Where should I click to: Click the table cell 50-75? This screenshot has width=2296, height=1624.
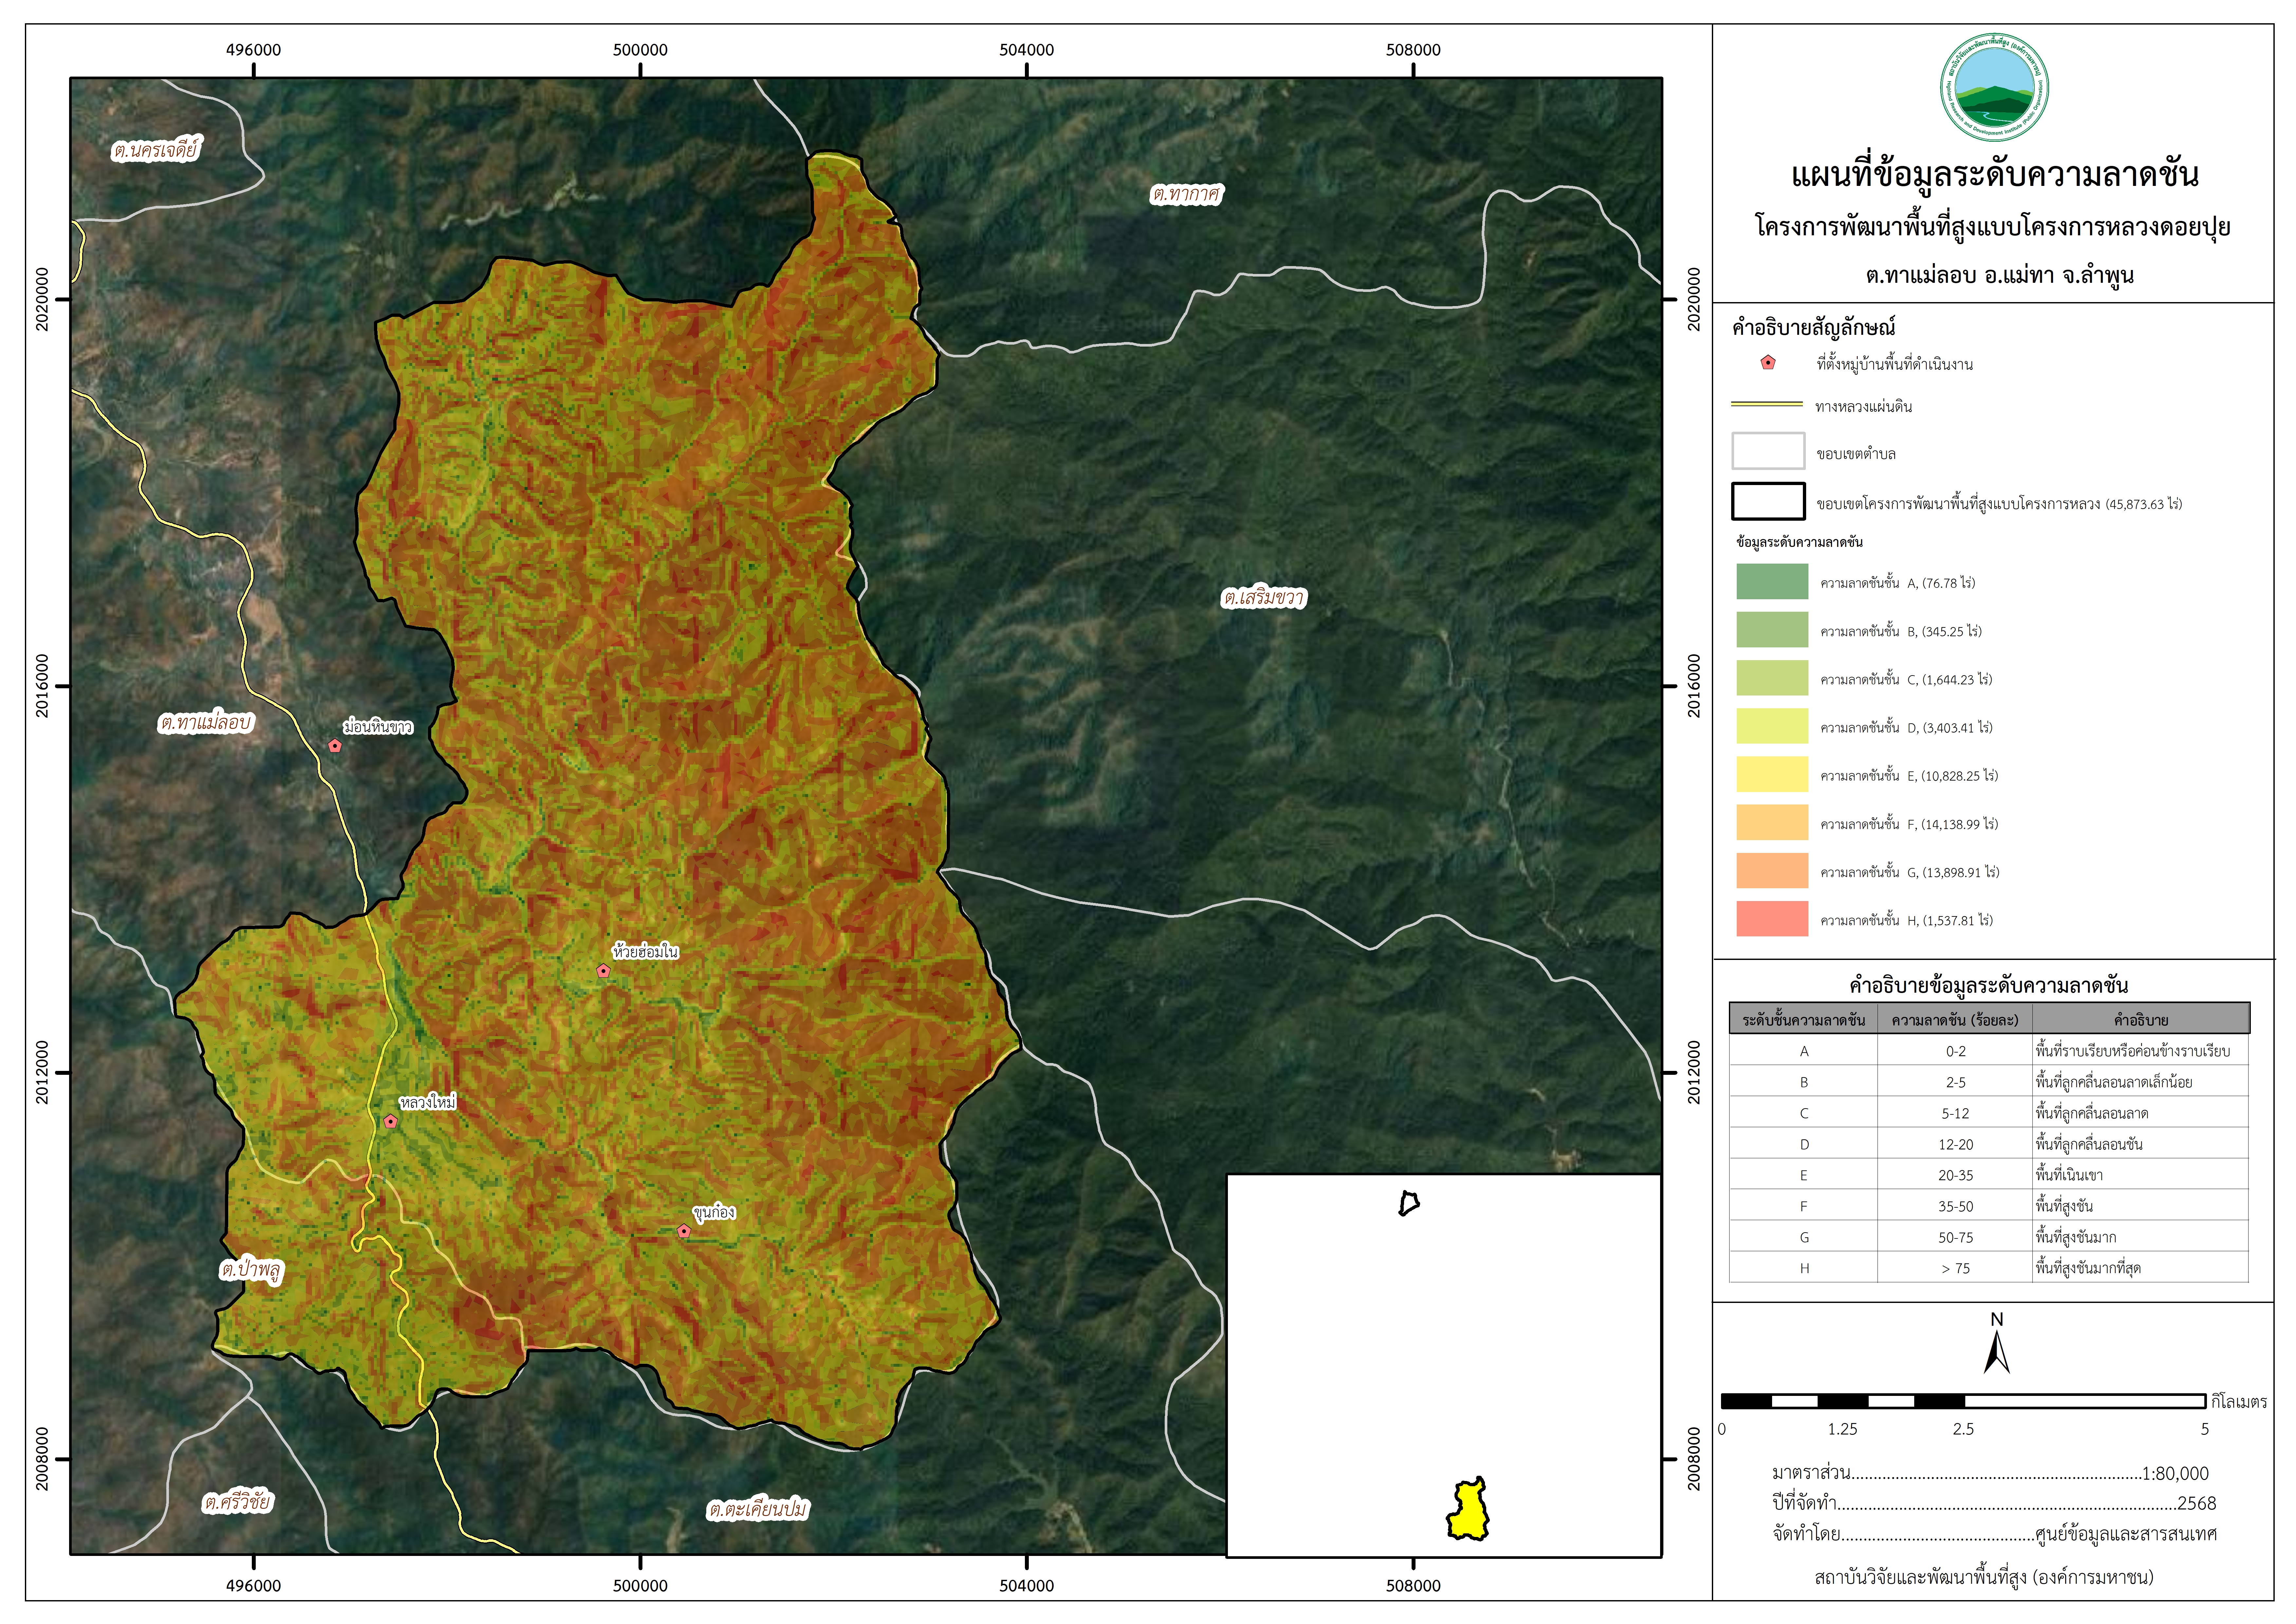[x=1956, y=1237]
